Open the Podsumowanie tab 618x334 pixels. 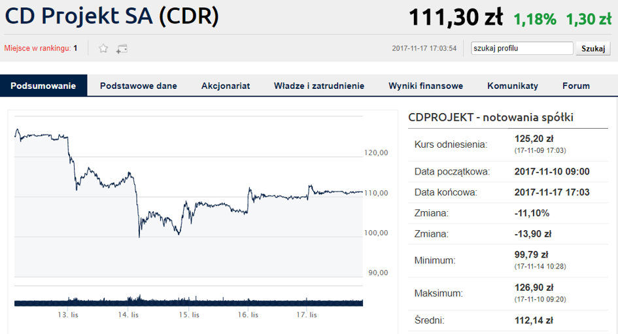tap(43, 86)
